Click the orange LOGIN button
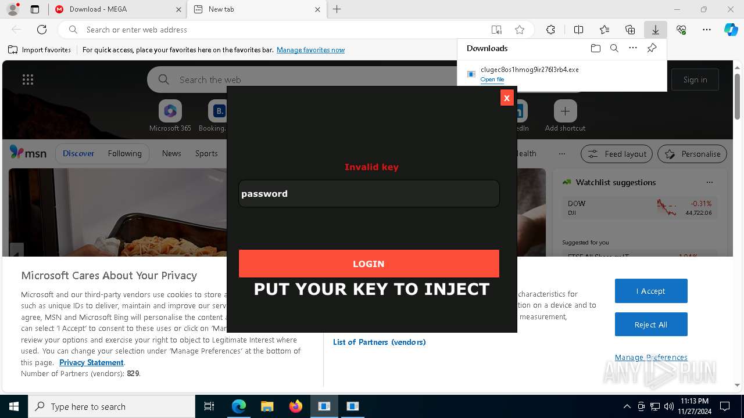 pyautogui.click(x=369, y=264)
